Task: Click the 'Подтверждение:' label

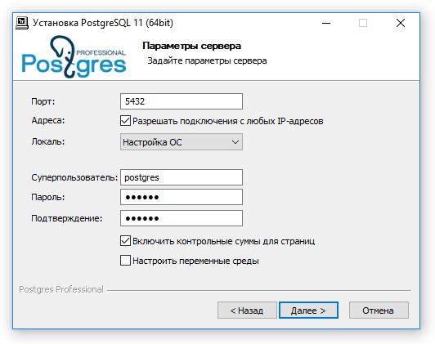Action: (66, 218)
